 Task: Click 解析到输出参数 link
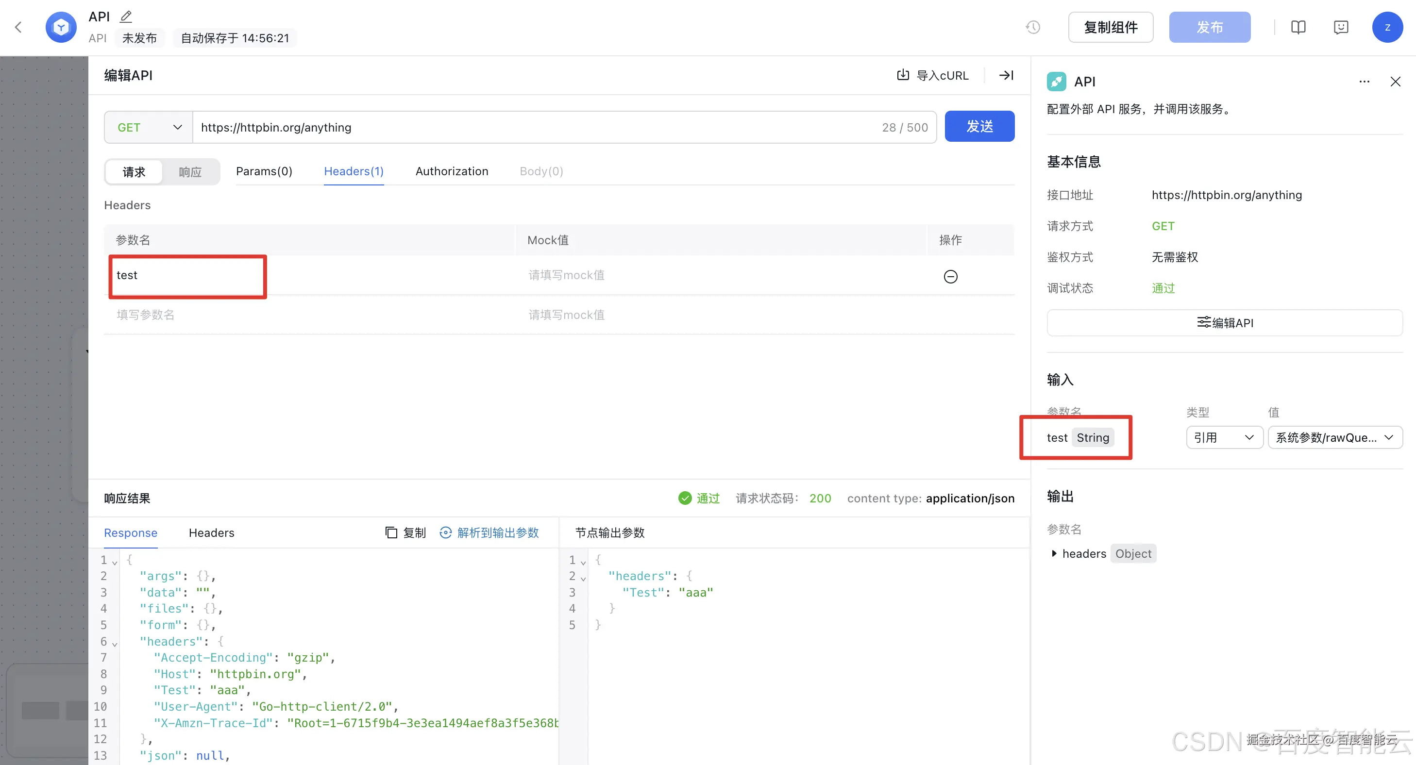pyautogui.click(x=489, y=532)
